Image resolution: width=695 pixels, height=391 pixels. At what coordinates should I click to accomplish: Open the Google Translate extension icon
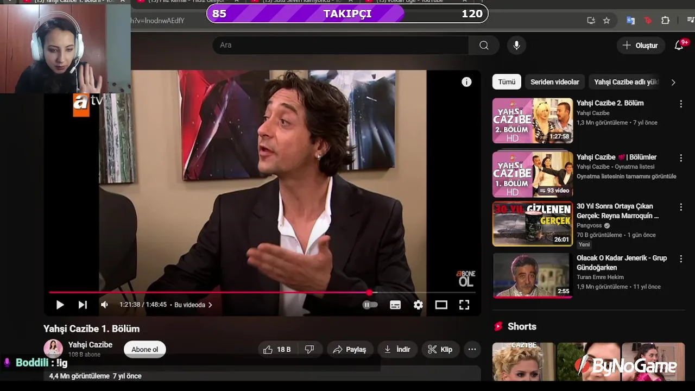(630, 21)
